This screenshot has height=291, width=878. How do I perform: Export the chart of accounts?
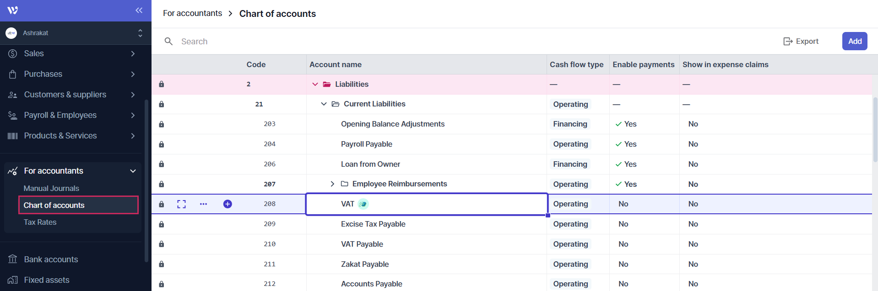coord(801,42)
